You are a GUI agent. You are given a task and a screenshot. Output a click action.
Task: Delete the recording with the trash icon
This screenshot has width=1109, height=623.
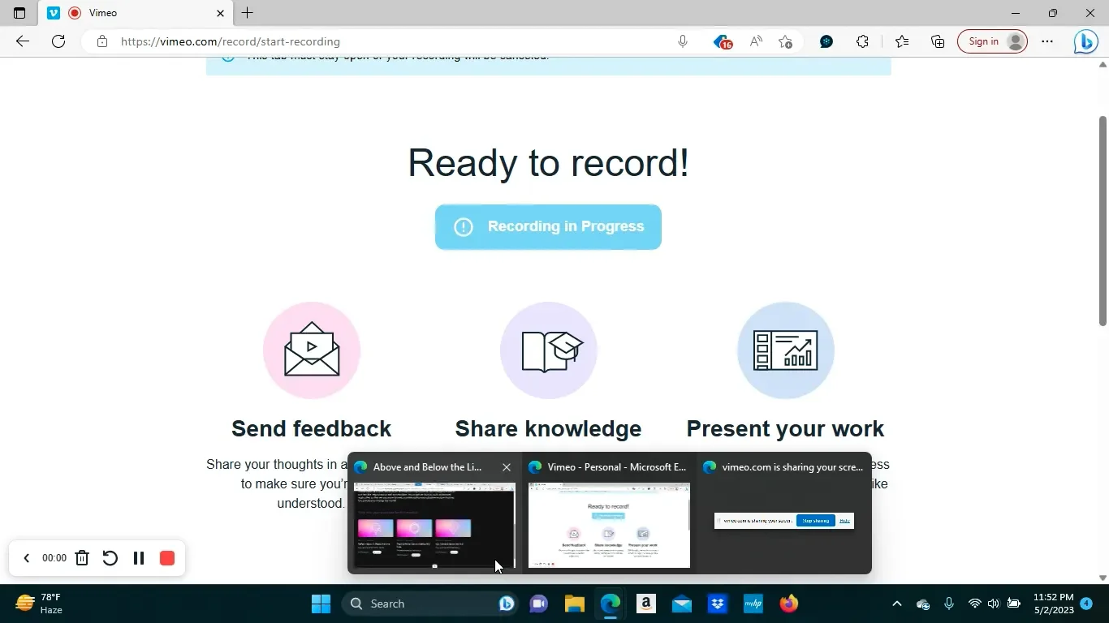[82, 558]
